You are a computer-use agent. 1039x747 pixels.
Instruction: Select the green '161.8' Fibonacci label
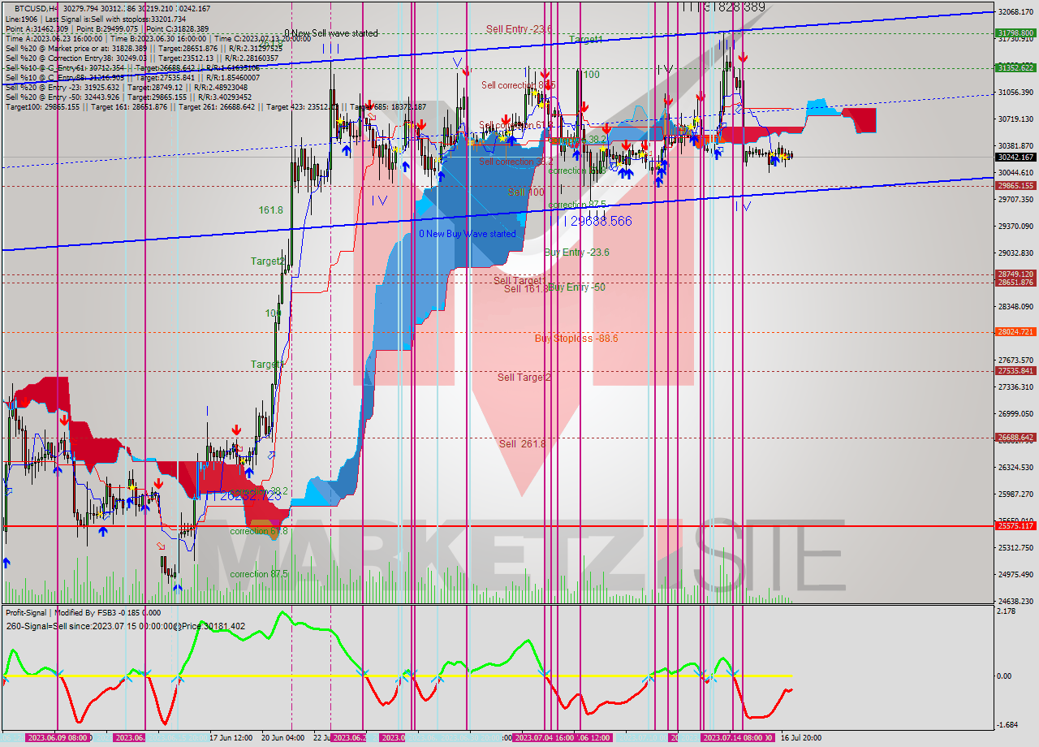coord(271,210)
